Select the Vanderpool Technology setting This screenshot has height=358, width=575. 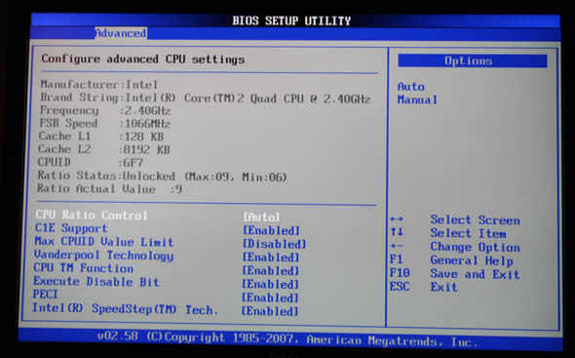click(x=103, y=256)
